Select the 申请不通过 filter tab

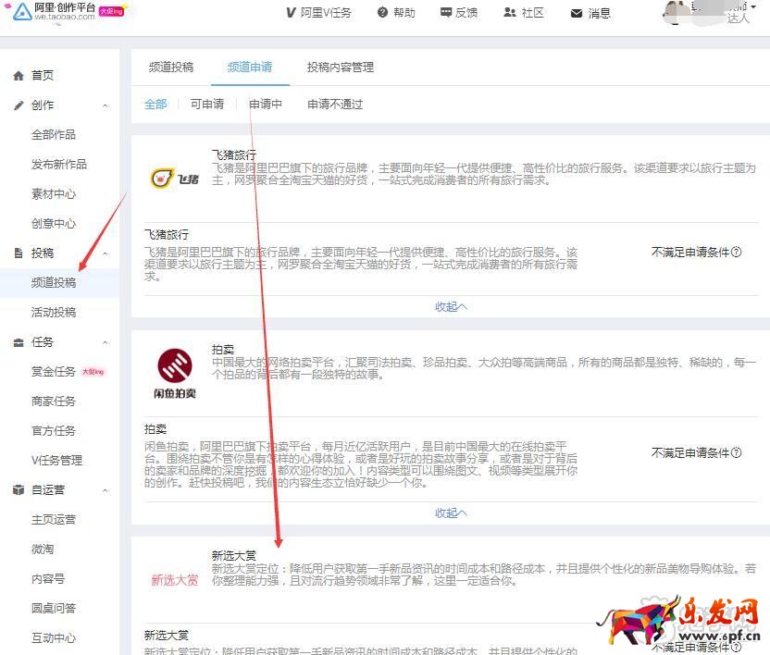coord(334,105)
